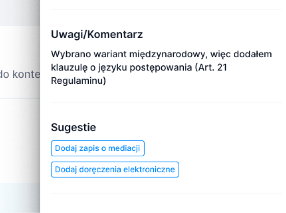Image resolution: width=286 pixels, height=213 pixels.
Task: Click the word "Regulaminu)" in the comment
Action: pos(78,81)
